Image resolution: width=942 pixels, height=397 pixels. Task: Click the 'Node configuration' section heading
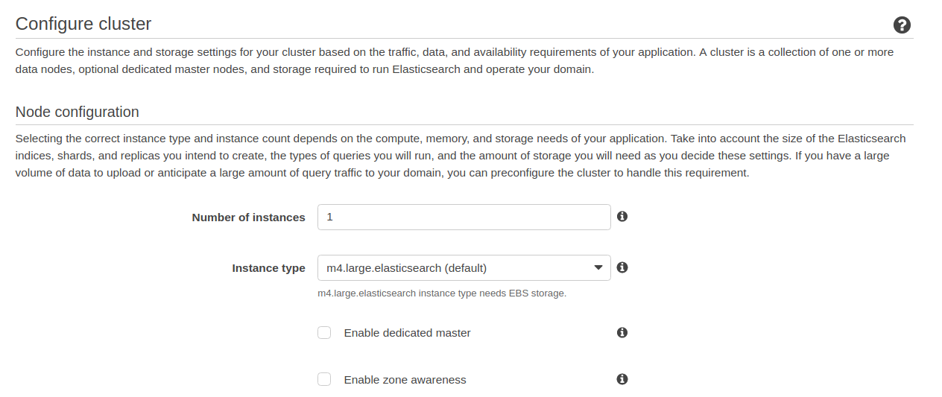[x=78, y=112]
